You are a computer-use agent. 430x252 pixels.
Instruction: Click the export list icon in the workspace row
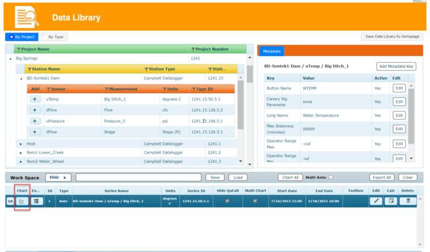tap(36, 201)
